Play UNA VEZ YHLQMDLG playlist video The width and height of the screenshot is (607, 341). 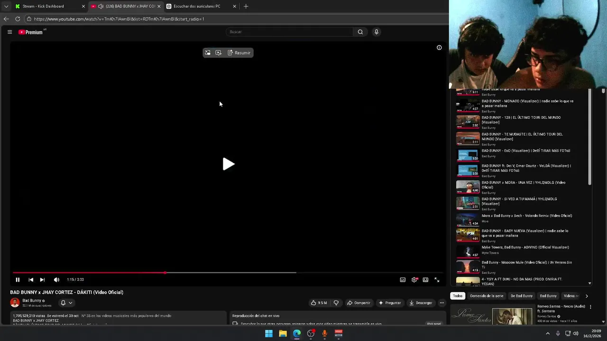point(520,187)
